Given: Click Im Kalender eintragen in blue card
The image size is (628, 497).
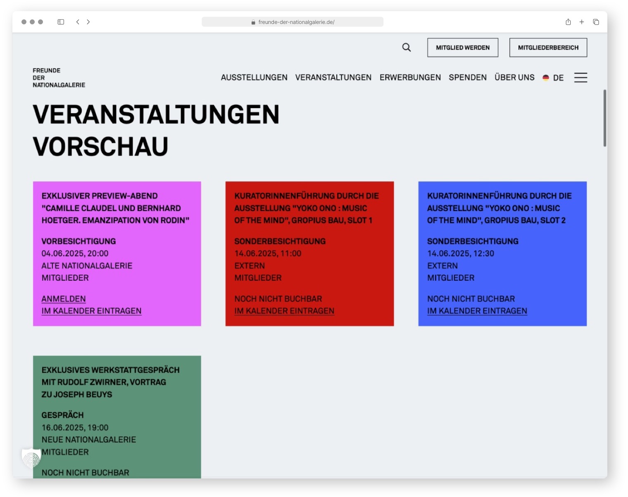Looking at the screenshot, I should (x=477, y=311).
